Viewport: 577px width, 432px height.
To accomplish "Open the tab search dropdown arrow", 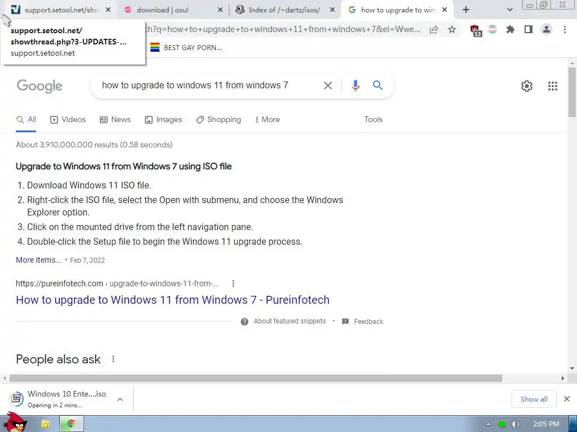I will click(509, 10).
